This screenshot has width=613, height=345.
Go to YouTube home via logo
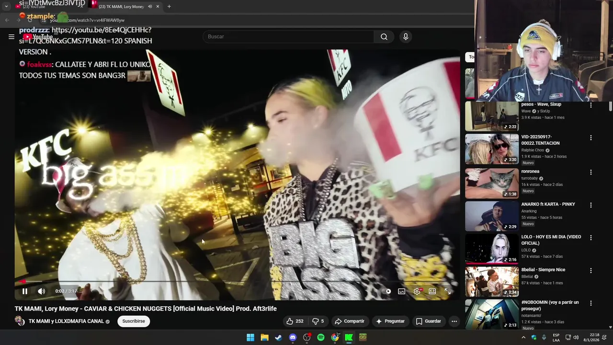pyautogui.click(x=38, y=37)
